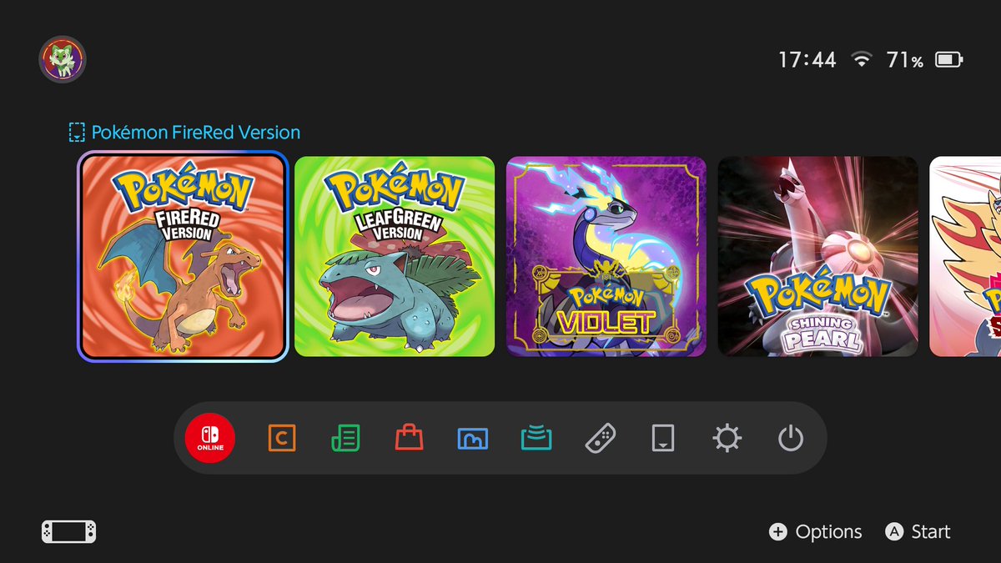This screenshot has height=563, width=1001.
Task: Open the Power/Sleep Mode icon
Action: pyautogui.click(x=791, y=438)
